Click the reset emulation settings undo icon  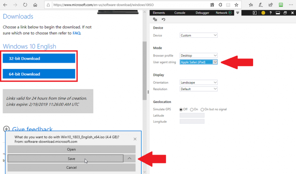pyautogui.click(x=163, y=20)
